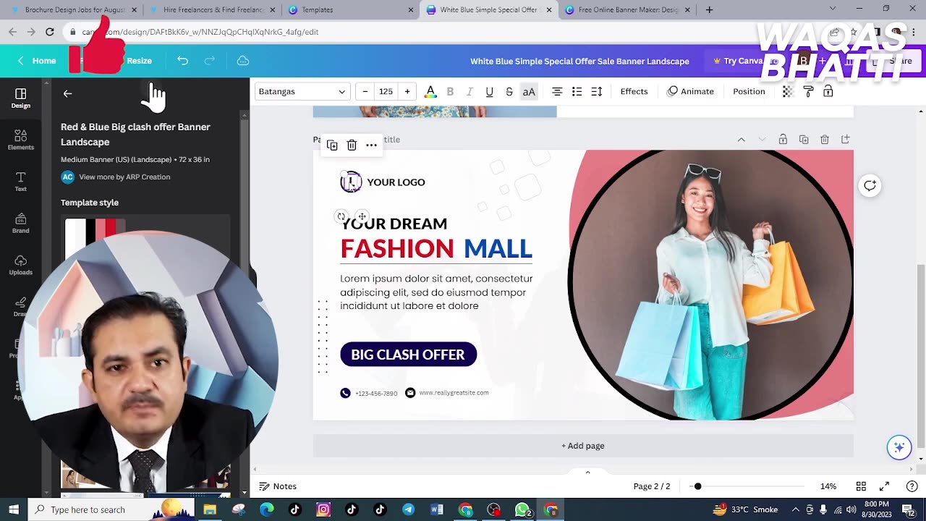
Task: Delete page 2
Action: click(825, 140)
